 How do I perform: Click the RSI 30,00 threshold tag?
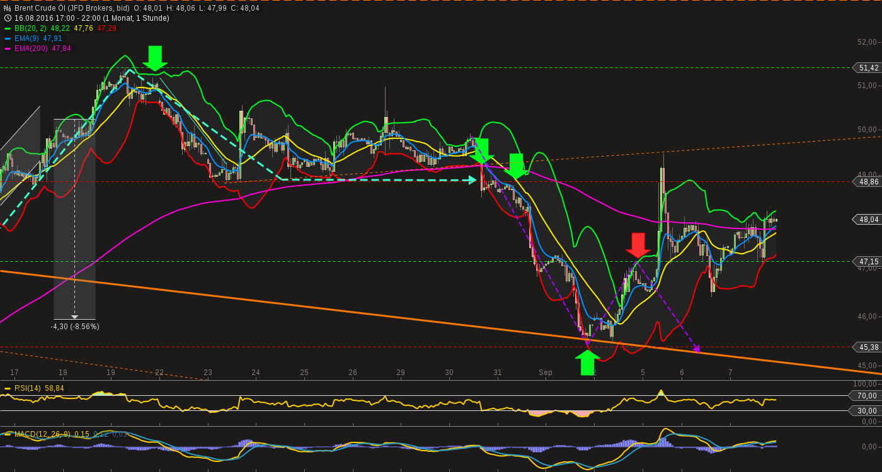click(866, 411)
